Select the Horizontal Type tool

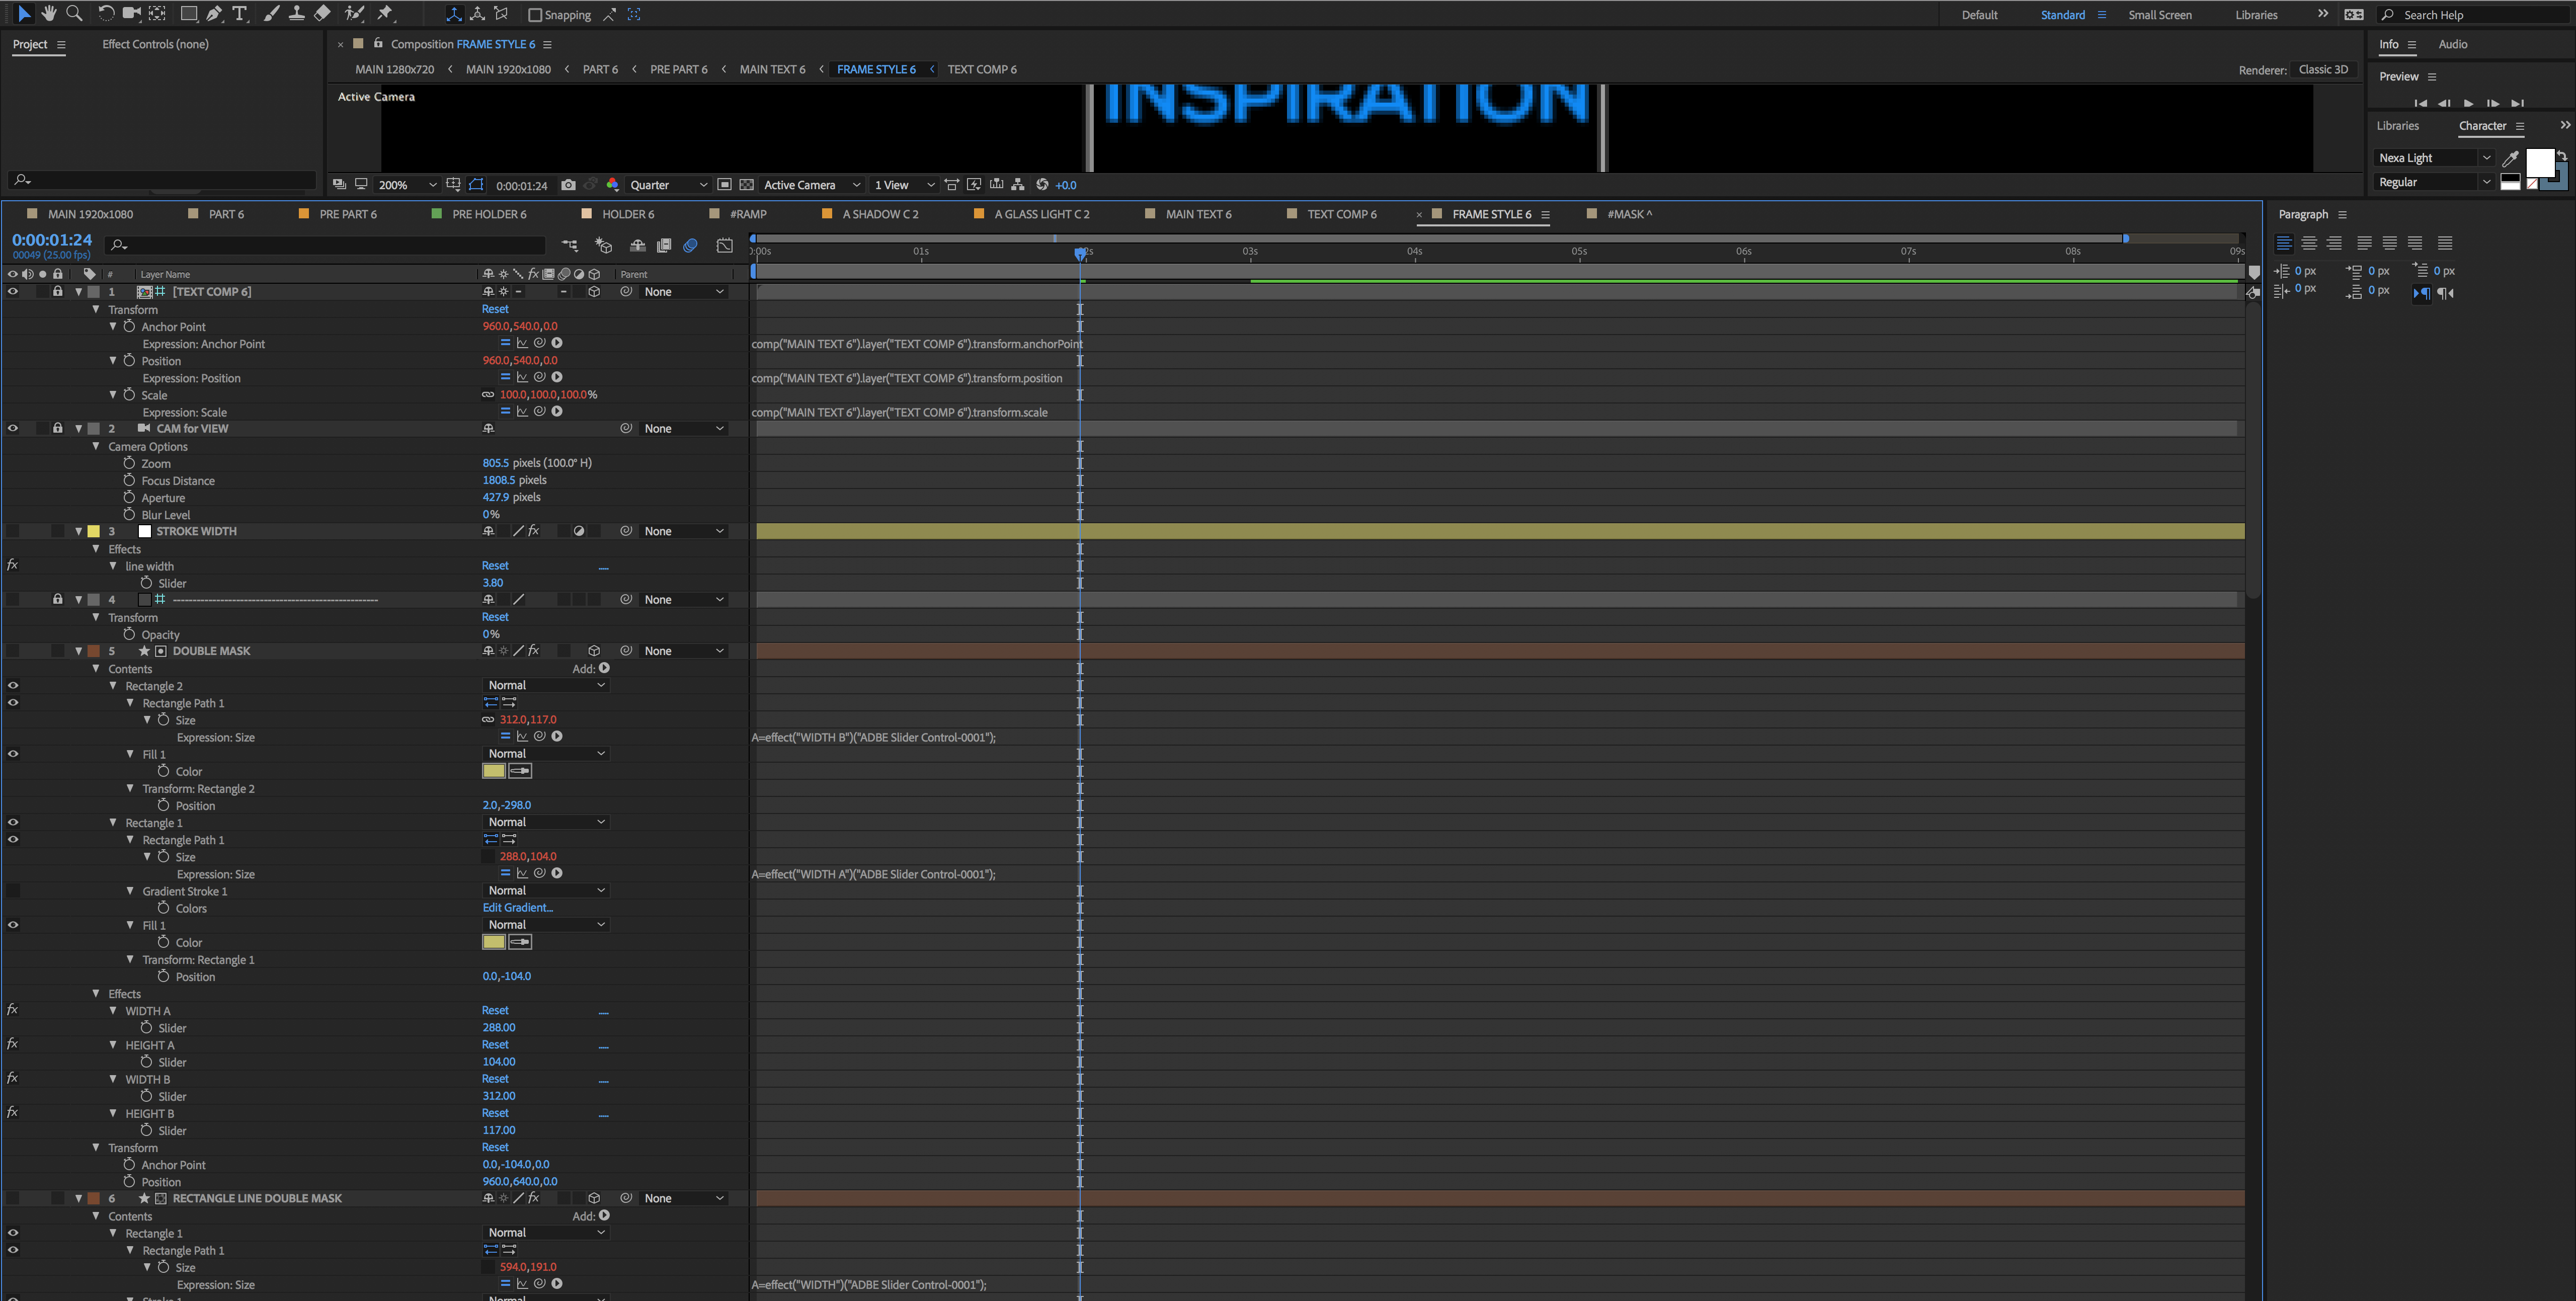240,14
